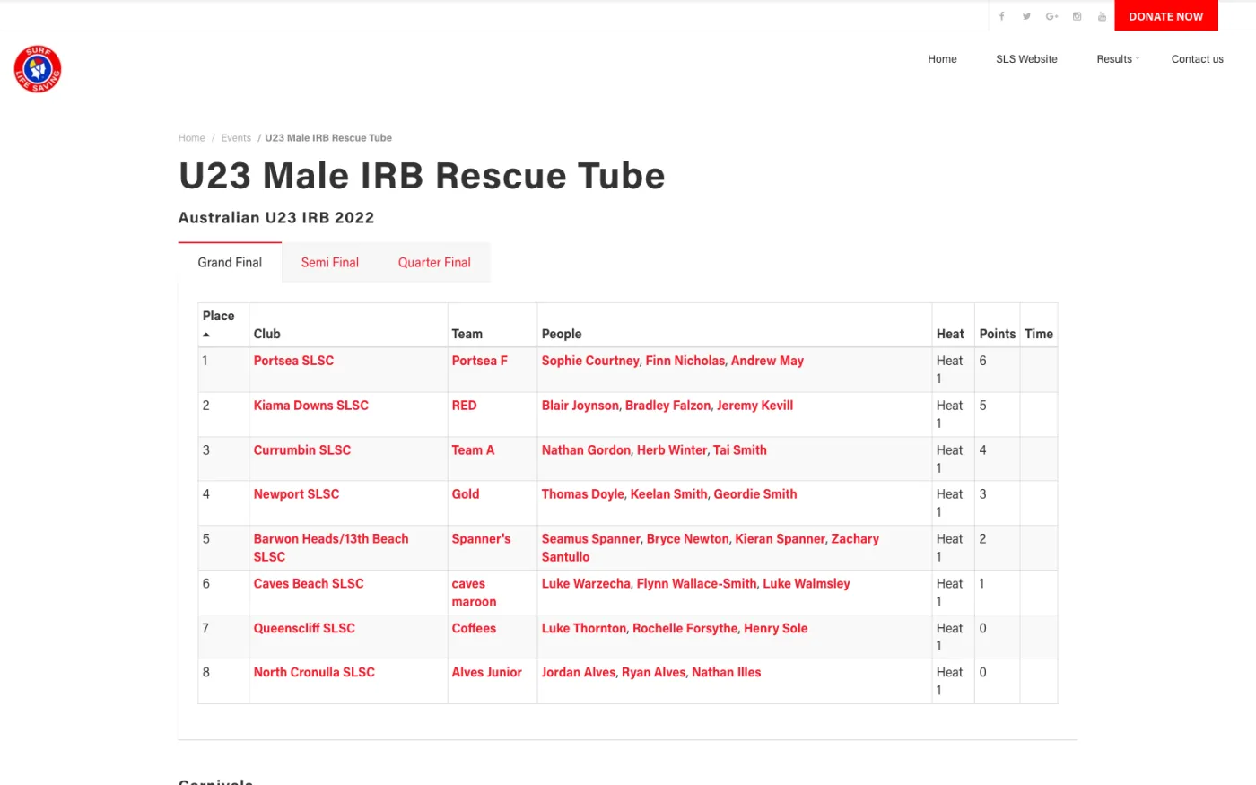The image size is (1256, 785).
Task: Open Tai Smith's profile link
Action: [740, 450]
